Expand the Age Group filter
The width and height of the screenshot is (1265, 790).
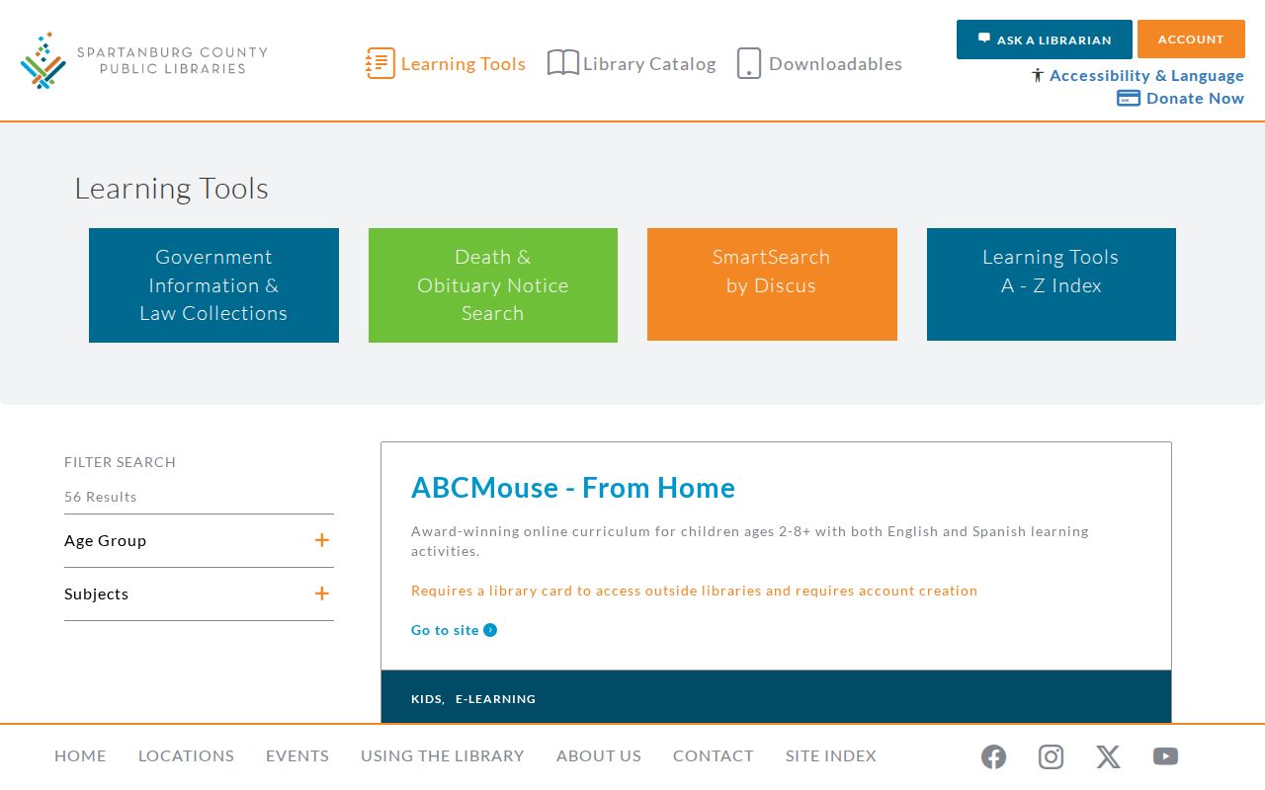(x=199, y=540)
